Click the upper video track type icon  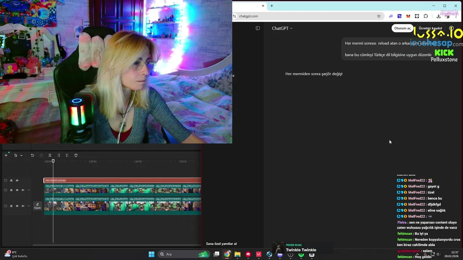point(5,190)
